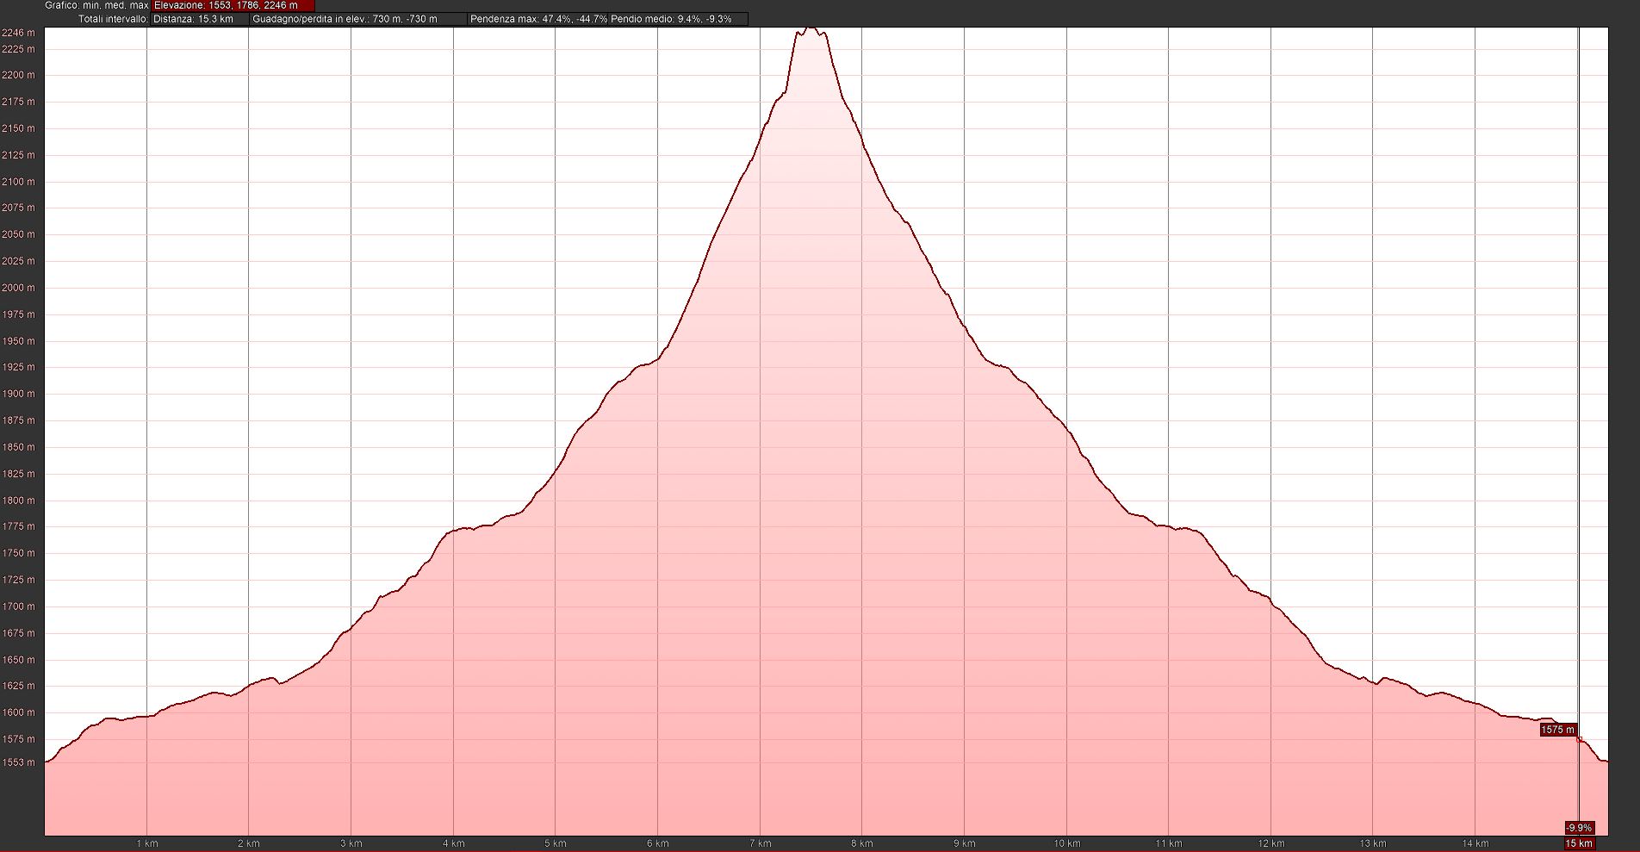Click the 1553 m minimum elevation axis label
The height and width of the screenshot is (852, 1640).
tap(18, 762)
